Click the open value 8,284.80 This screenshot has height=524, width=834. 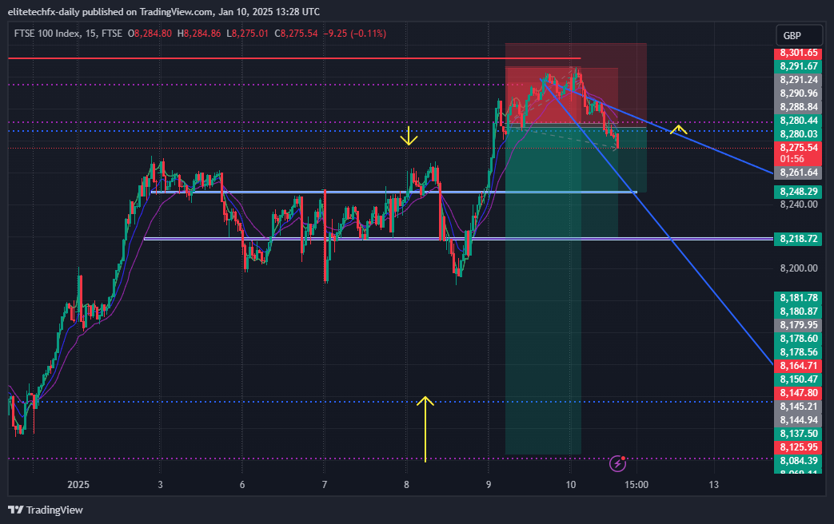point(153,34)
